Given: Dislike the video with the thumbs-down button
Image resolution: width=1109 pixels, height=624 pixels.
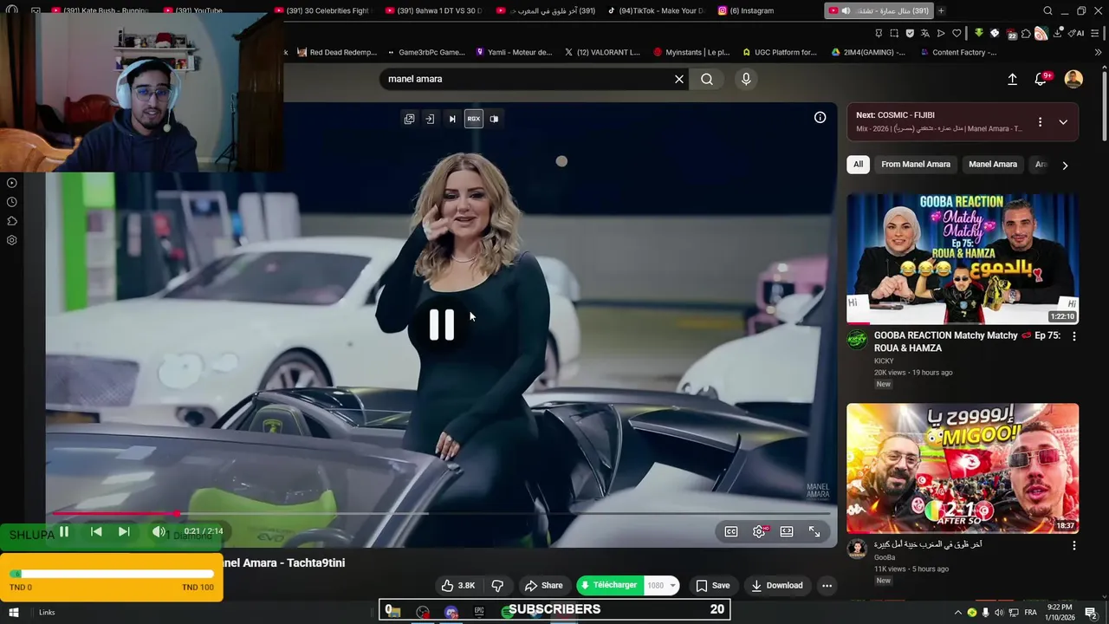Looking at the screenshot, I should [x=497, y=585].
